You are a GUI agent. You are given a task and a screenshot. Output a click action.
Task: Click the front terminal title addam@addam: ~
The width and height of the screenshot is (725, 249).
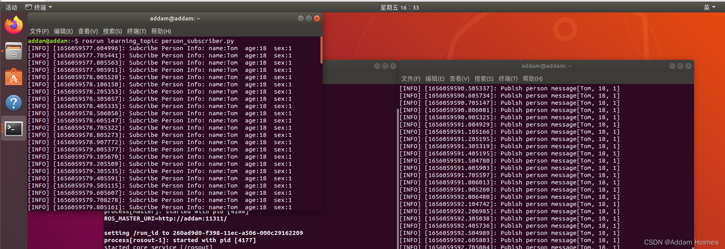coord(175,18)
